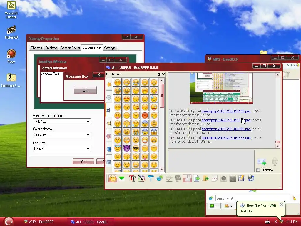Image resolution: width=301 pixels, height=226 pixels.
Task: Click the chat history scroll down arrow
Action: (x=277, y=146)
